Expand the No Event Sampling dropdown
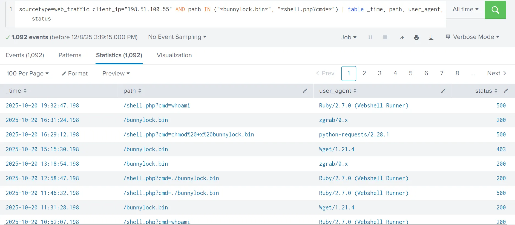 177,37
